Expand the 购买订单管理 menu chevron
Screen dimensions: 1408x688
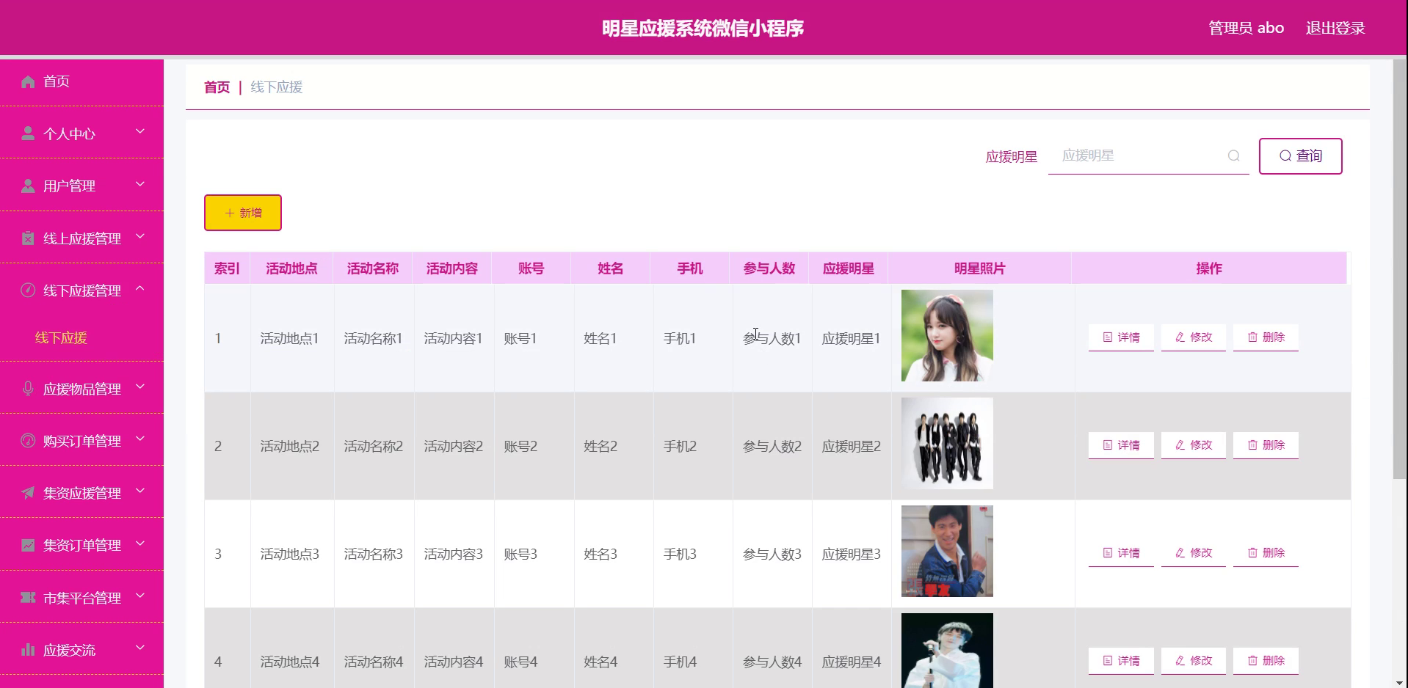pos(140,439)
